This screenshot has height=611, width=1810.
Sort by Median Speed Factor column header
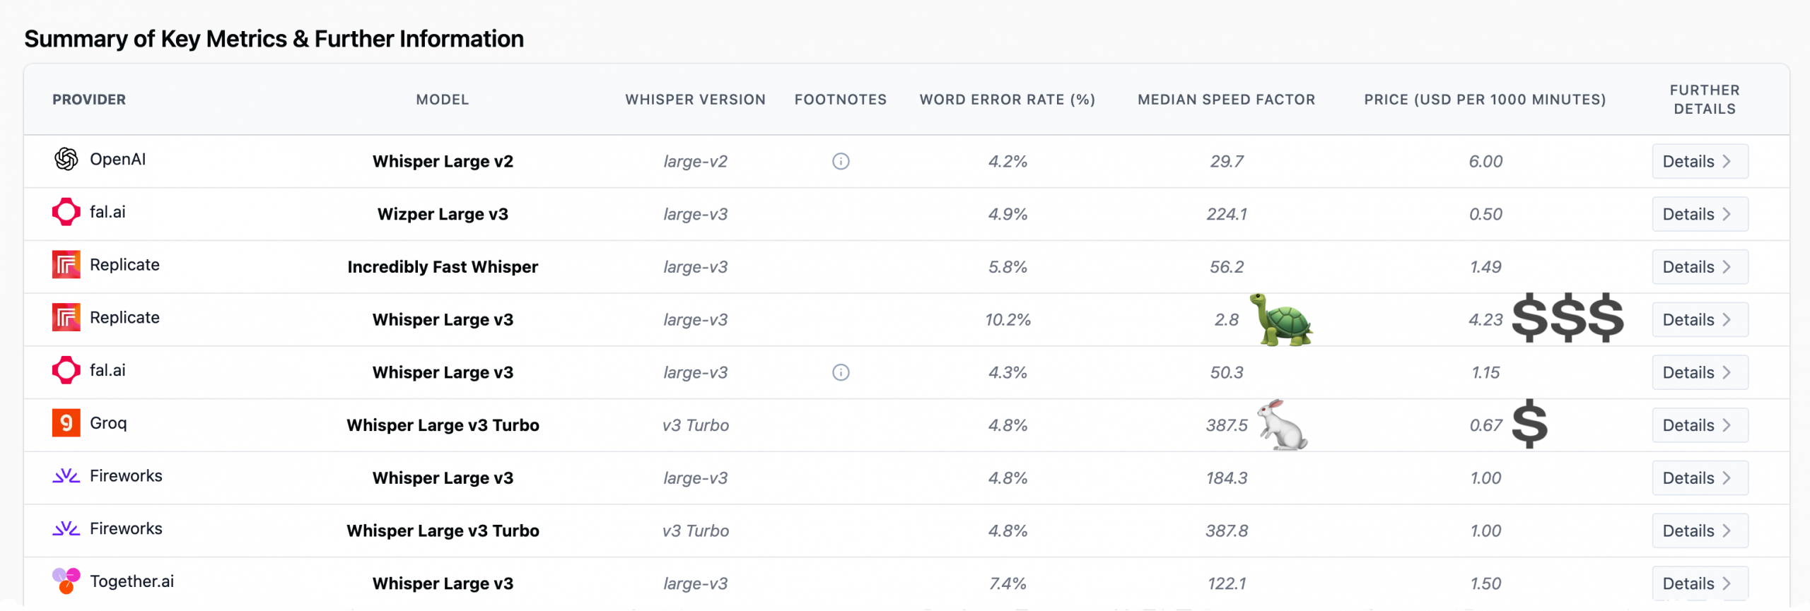1226,100
